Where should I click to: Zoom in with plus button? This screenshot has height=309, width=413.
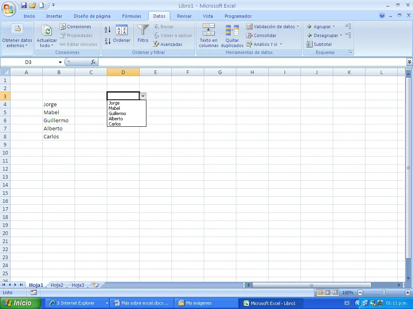(407, 293)
